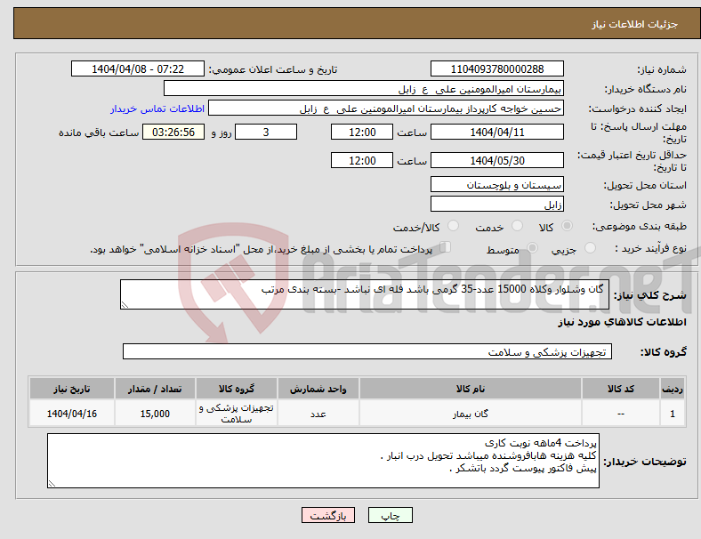The height and width of the screenshot is (539, 701).
Task: Click the شماره نیاز field 1104093780000288
Action: (497, 68)
